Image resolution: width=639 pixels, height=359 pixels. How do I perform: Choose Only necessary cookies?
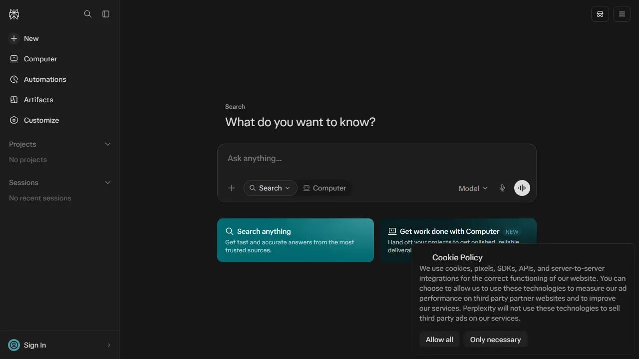pos(495,340)
